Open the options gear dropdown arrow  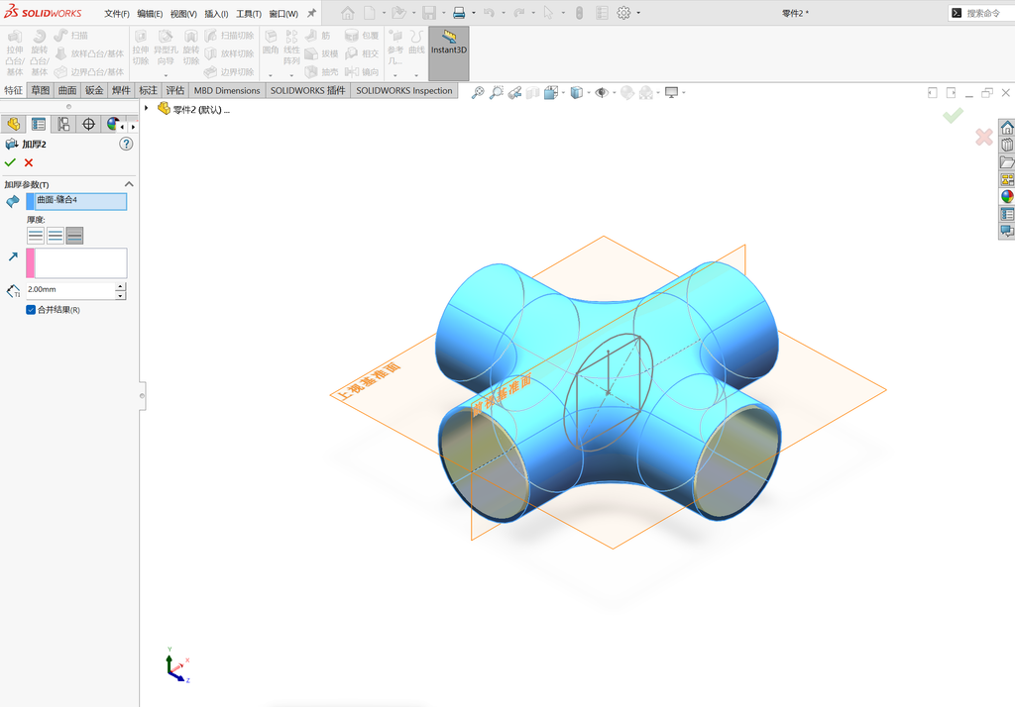[638, 13]
